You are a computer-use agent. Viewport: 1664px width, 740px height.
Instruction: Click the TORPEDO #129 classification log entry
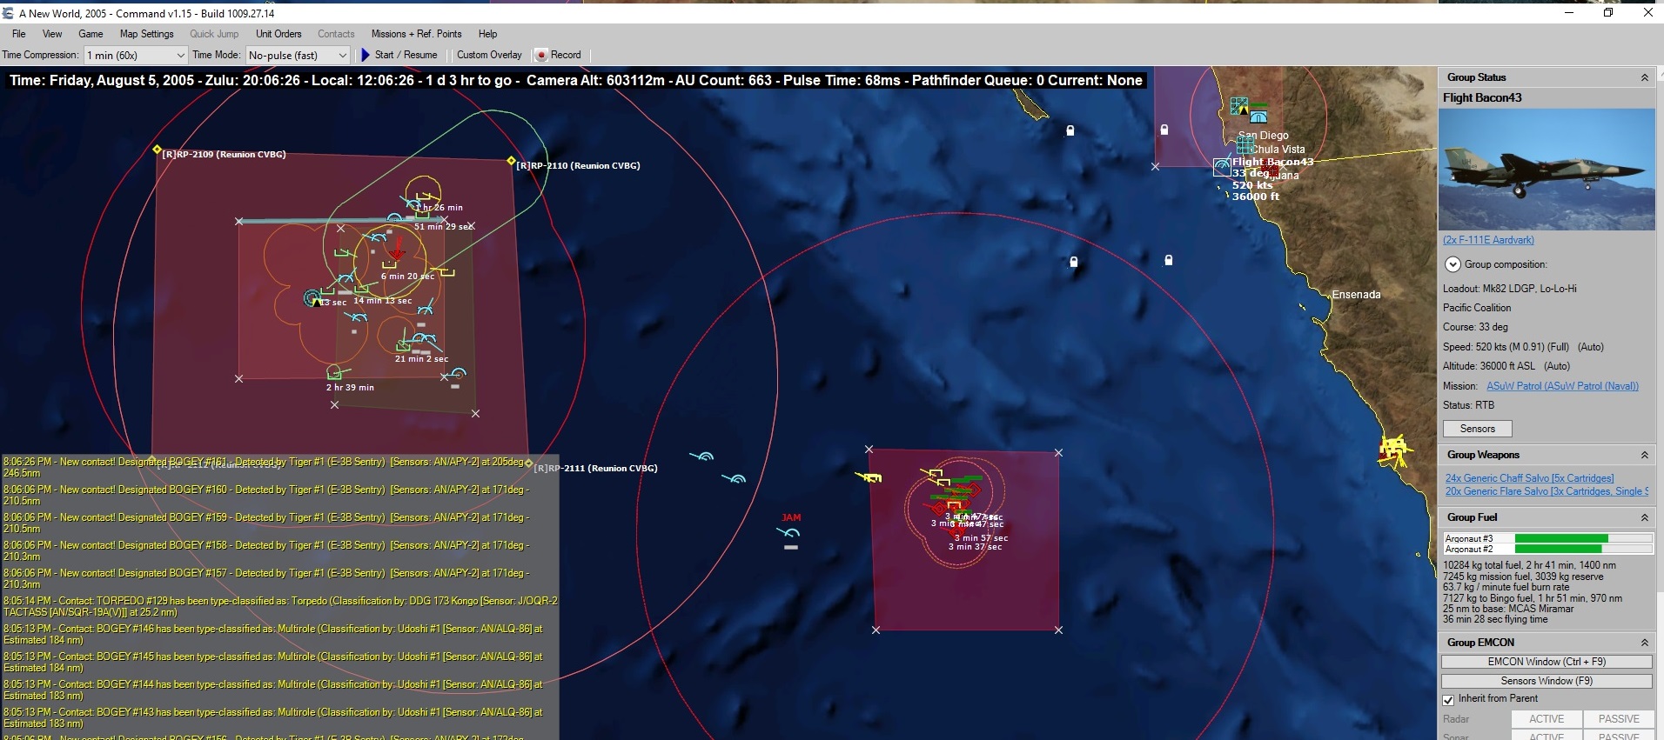[x=280, y=607]
